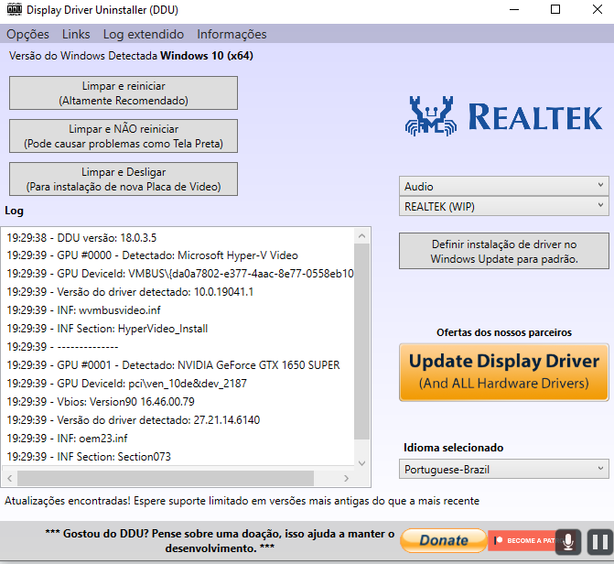Select log line 'Versão do driver detectado: 27.21.14.6140'
Image resolution: width=614 pixels, height=564 pixels.
click(133, 420)
